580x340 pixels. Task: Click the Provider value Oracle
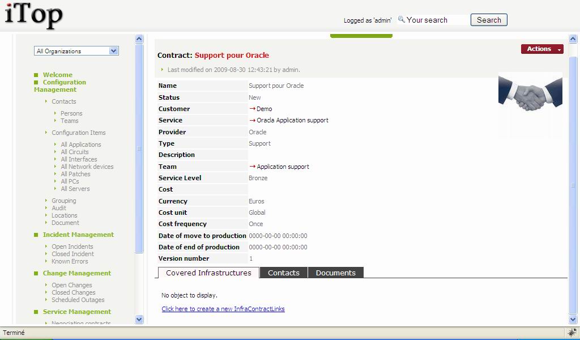click(258, 132)
